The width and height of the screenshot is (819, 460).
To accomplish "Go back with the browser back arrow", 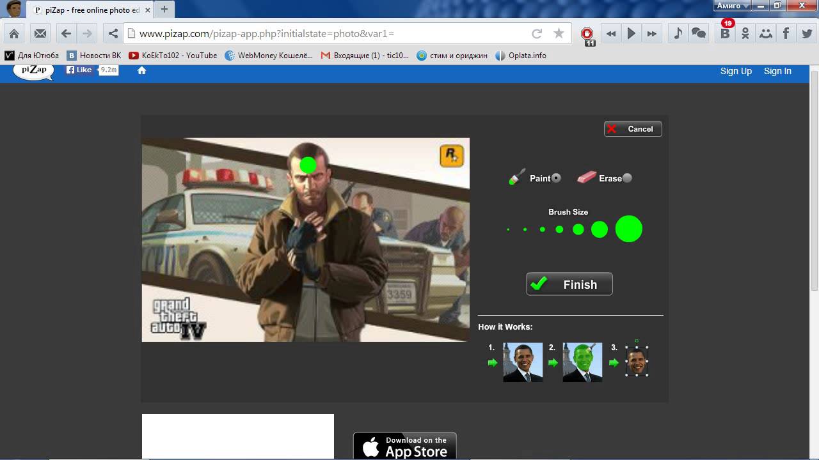I will 66,34.
